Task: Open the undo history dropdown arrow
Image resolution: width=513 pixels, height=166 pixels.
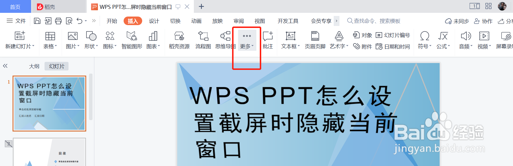Action: click(x=86, y=21)
